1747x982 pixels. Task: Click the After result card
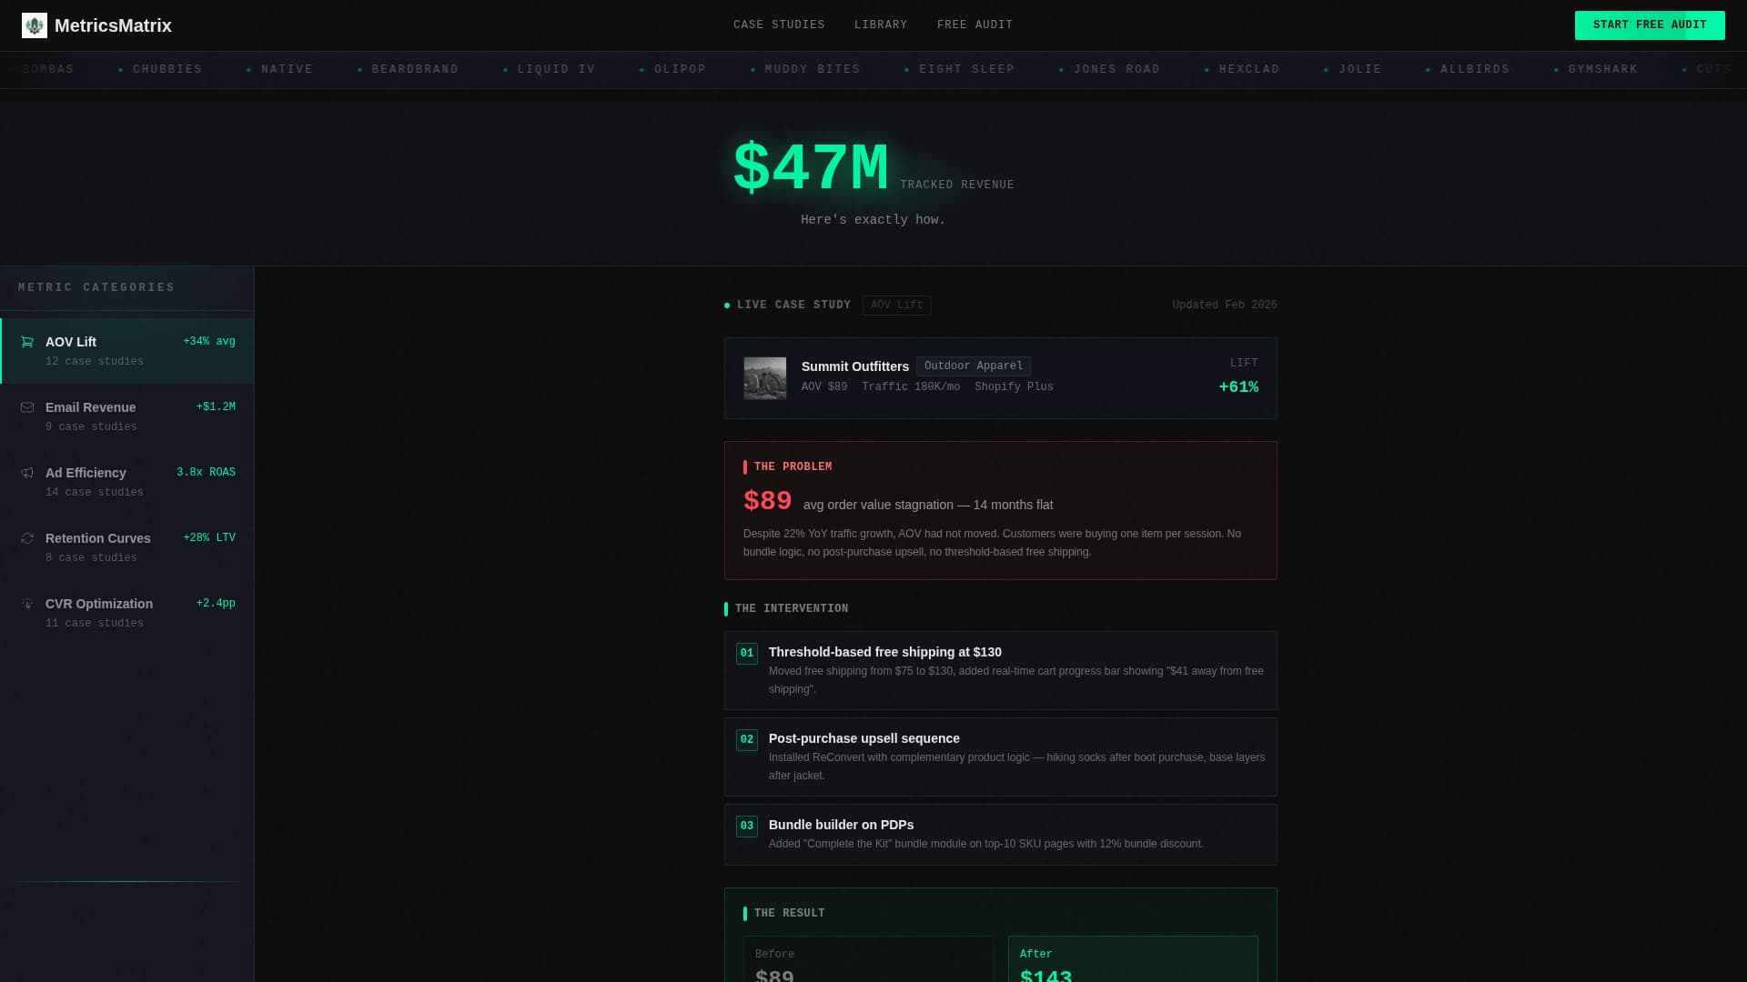point(1133,959)
